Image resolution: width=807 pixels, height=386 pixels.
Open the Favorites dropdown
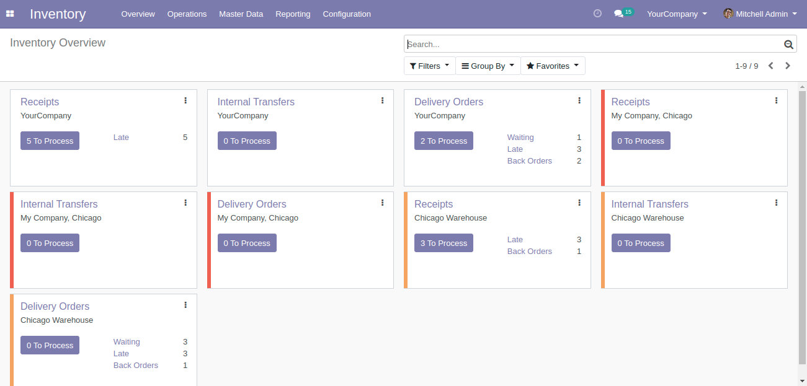click(x=552, y=66)
